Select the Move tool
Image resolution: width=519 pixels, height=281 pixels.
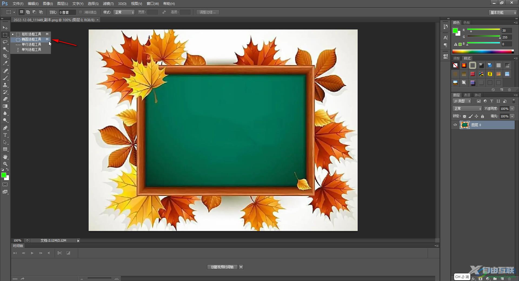5,28
